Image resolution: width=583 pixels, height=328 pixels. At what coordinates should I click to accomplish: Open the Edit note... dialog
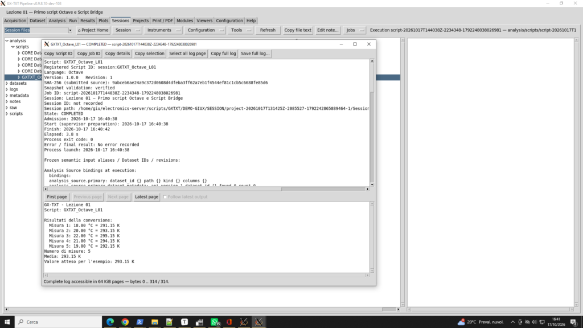pyautogui.click(x=327, y=30)
